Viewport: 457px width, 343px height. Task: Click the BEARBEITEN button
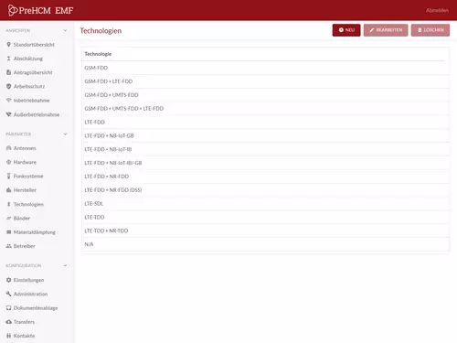tap(386, 30)
